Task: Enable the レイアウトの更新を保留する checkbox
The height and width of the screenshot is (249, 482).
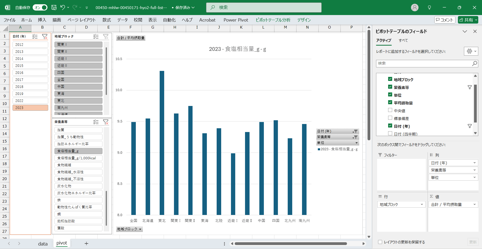Action: coord(380,242)
